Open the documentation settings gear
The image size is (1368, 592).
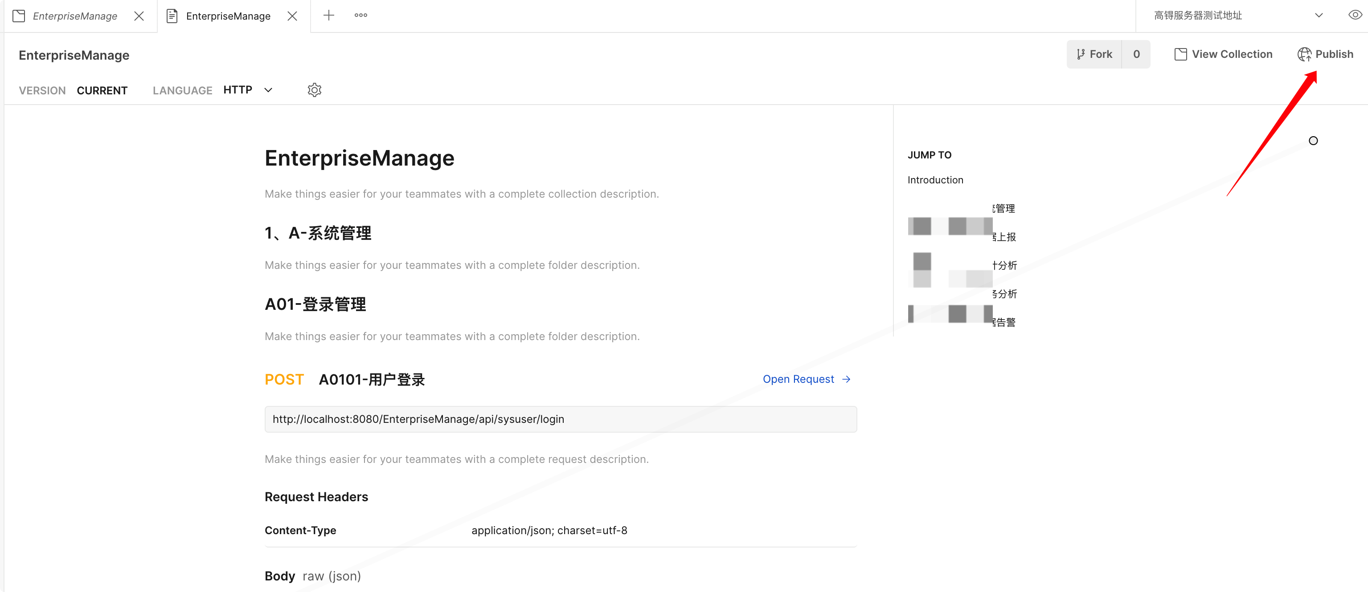315,89
